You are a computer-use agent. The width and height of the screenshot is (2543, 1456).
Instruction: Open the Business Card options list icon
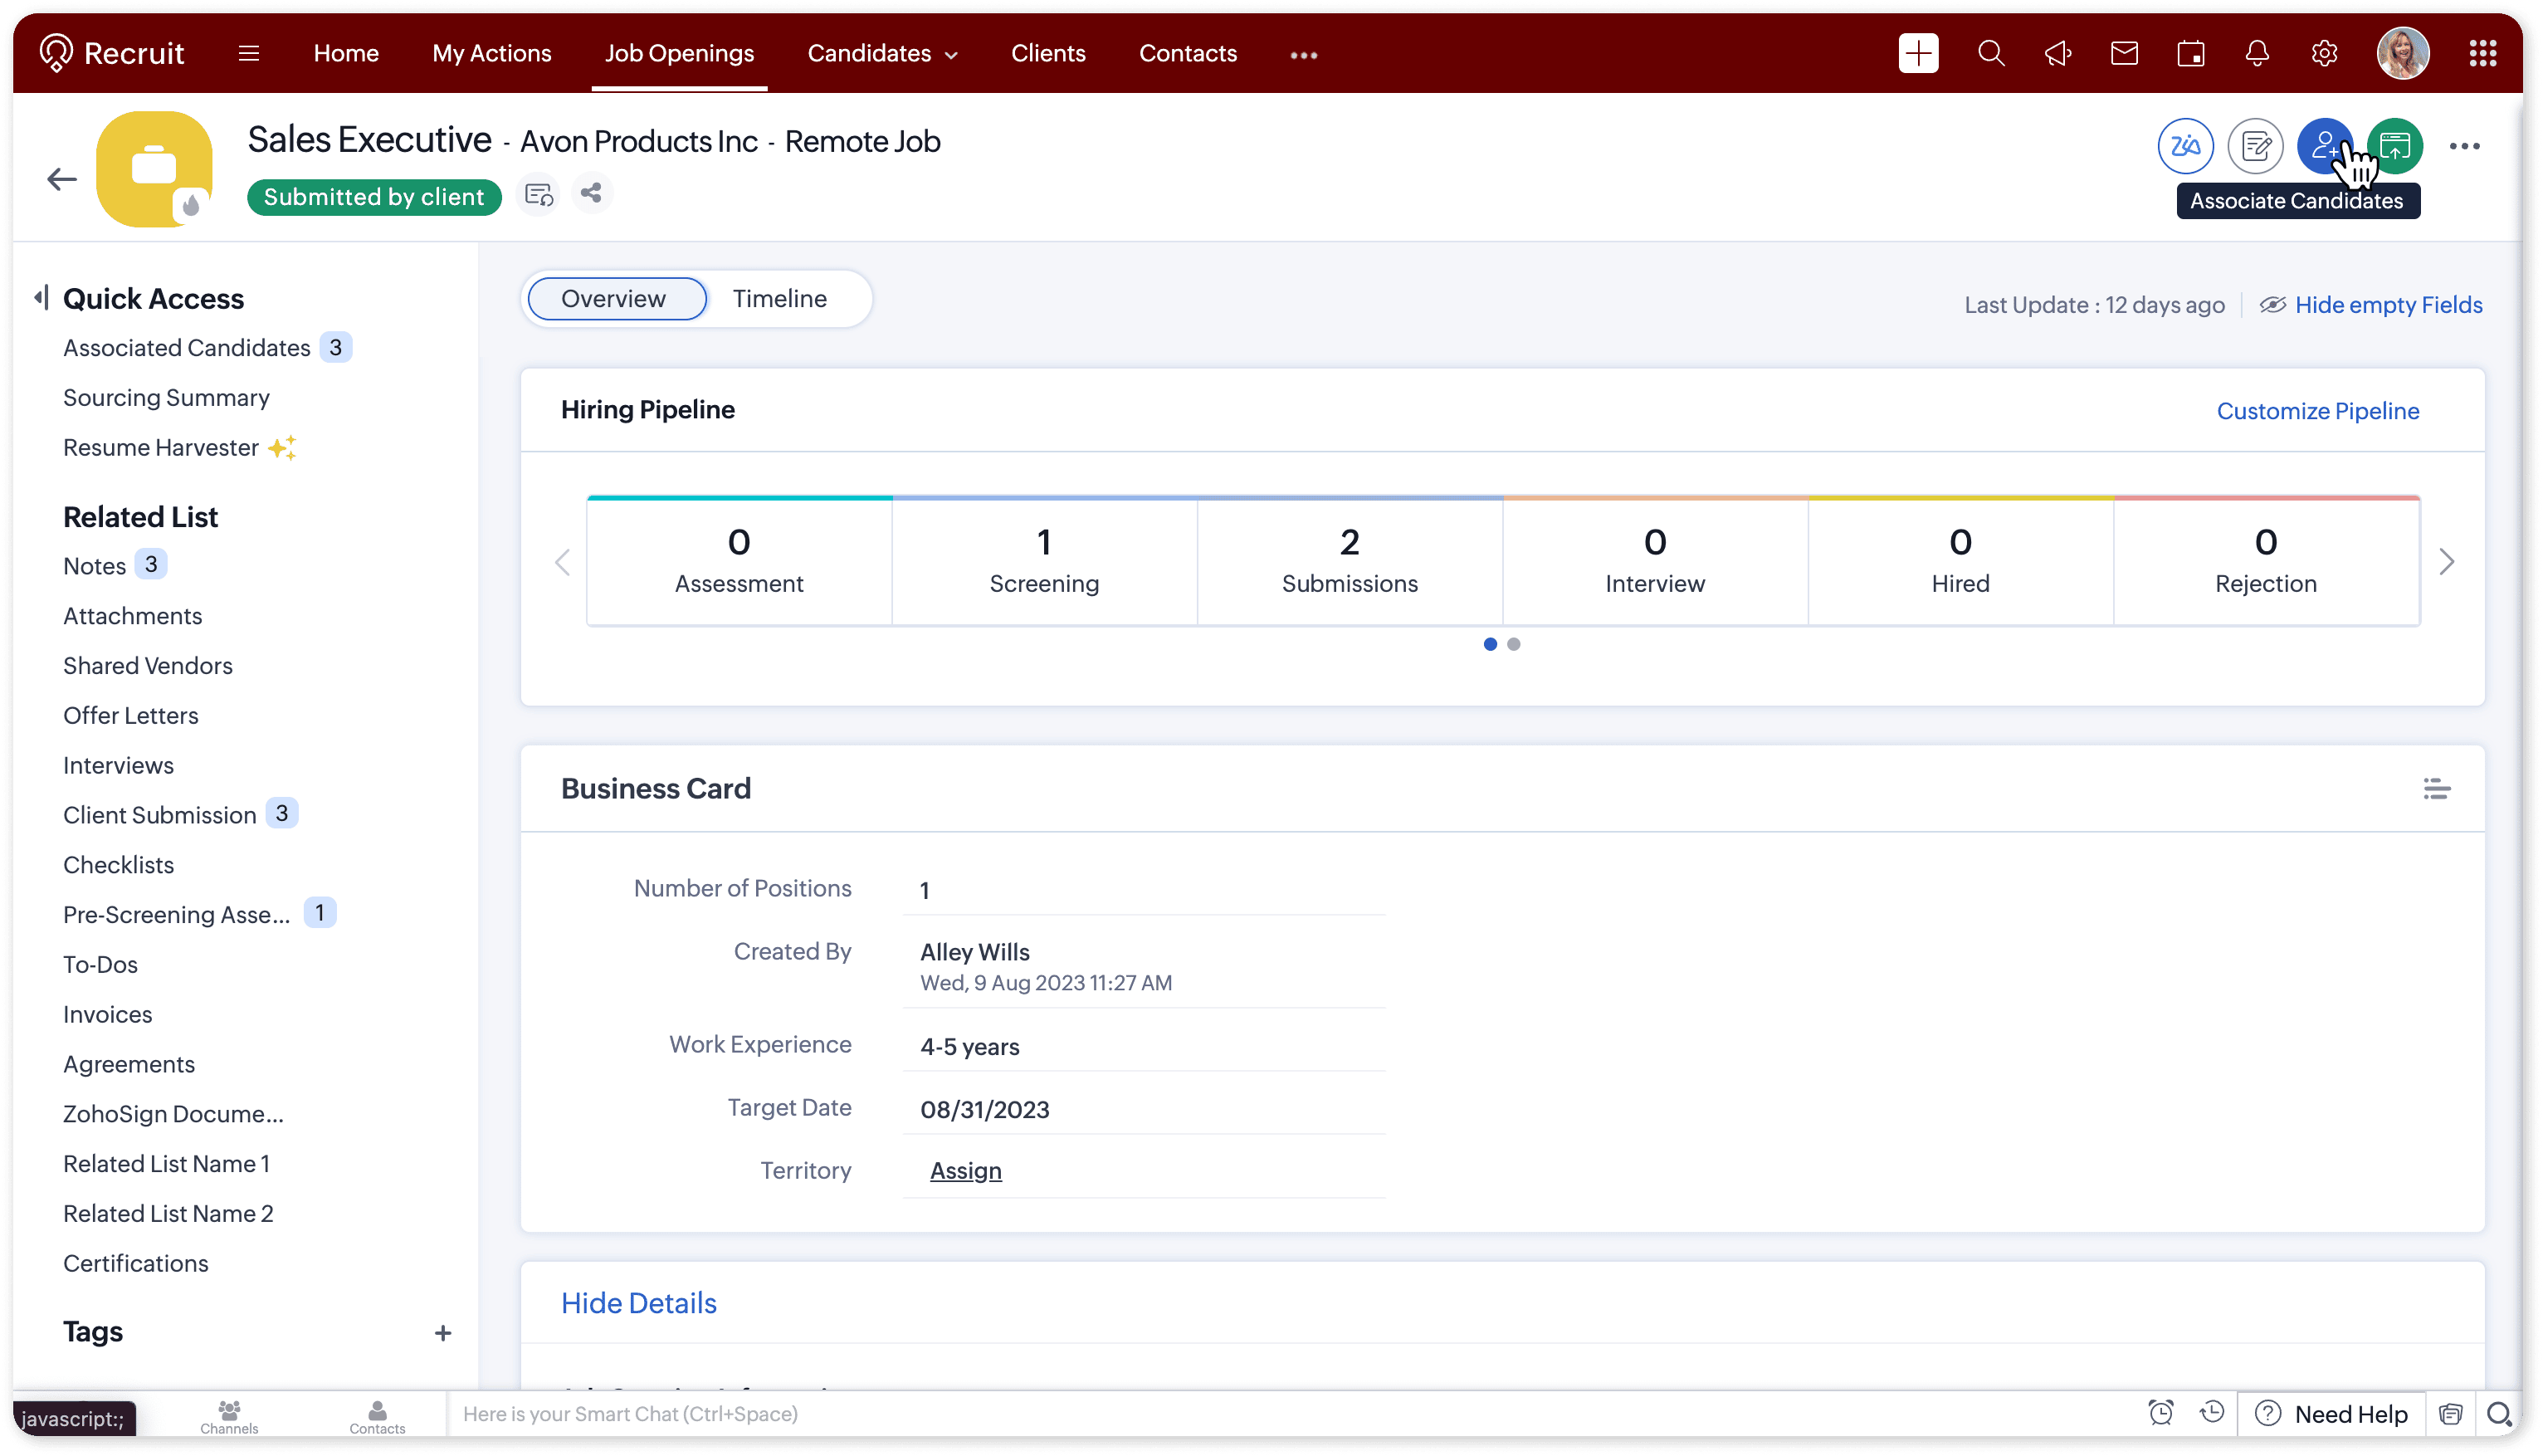[x=2436, y=789]
